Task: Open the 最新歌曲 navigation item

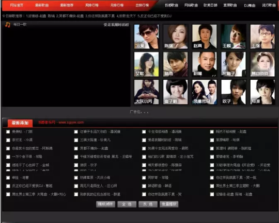Action: pos(42,5)
